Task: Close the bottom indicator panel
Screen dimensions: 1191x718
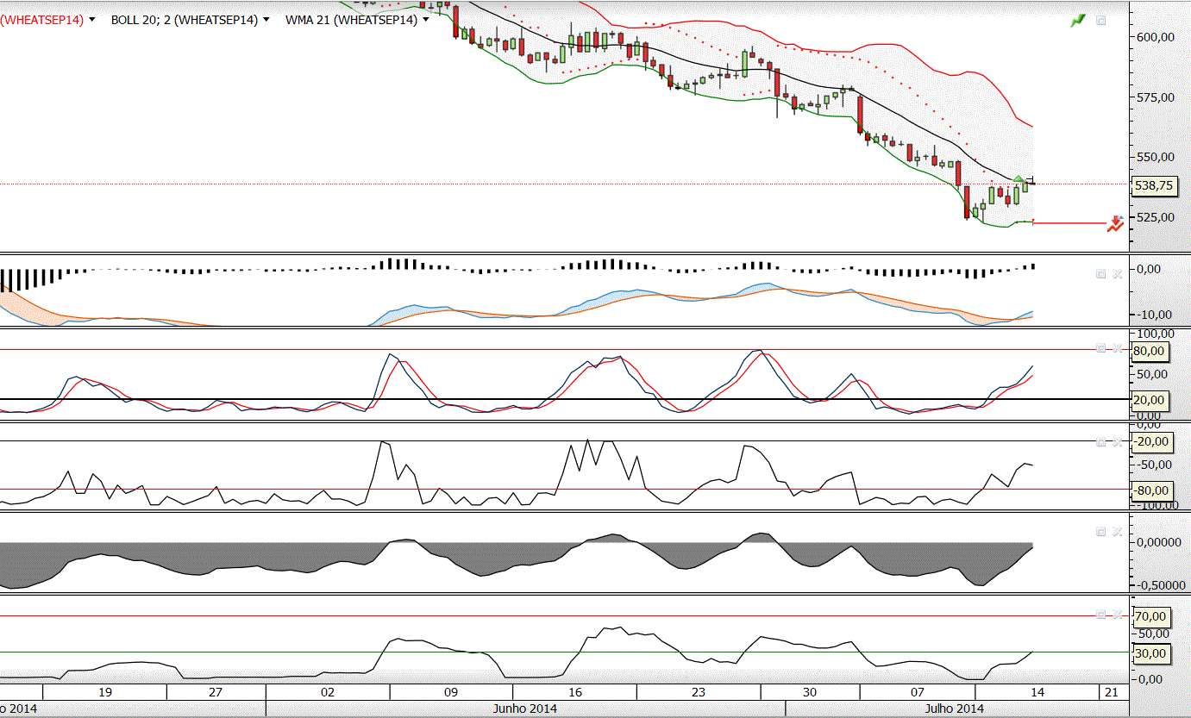Action: click(x=1117, y=615)
